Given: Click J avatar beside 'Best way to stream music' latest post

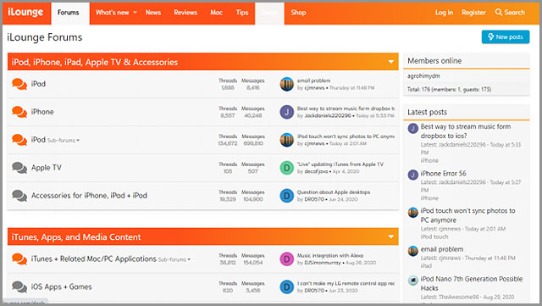Looking at the screenshot, I should coord(412,129).
